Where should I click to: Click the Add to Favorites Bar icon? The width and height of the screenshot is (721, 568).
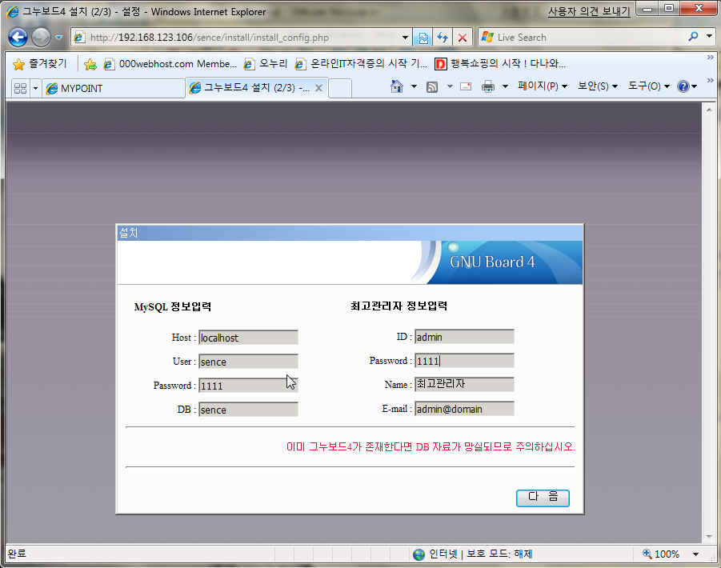(90, 64)
